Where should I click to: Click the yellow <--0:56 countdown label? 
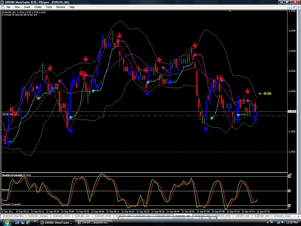(x=265, y=93)
